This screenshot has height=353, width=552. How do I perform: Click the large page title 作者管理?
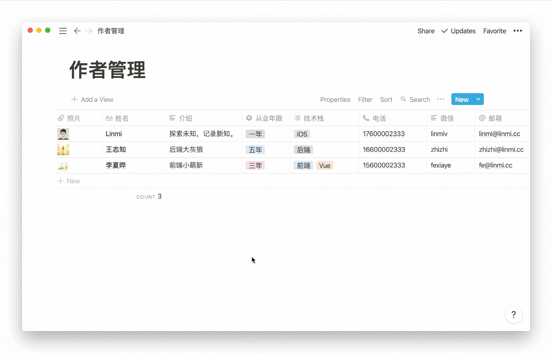(107, 70)
